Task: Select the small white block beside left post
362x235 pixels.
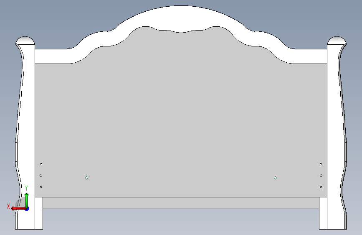Action: point(39,213)
